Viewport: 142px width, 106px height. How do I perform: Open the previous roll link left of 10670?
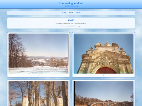click(64, 13)
